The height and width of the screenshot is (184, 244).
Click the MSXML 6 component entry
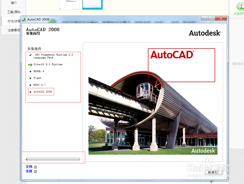(39, 71)
